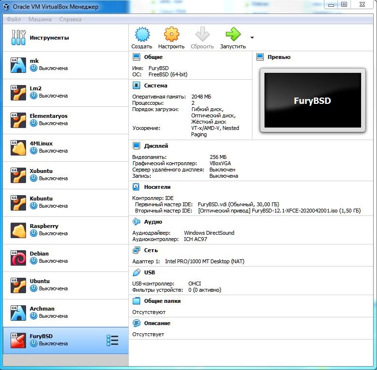Viewport: 377px width, 370px height.
Task: Click the FreeBSD (64-bit) OS value
Action: 168,74
